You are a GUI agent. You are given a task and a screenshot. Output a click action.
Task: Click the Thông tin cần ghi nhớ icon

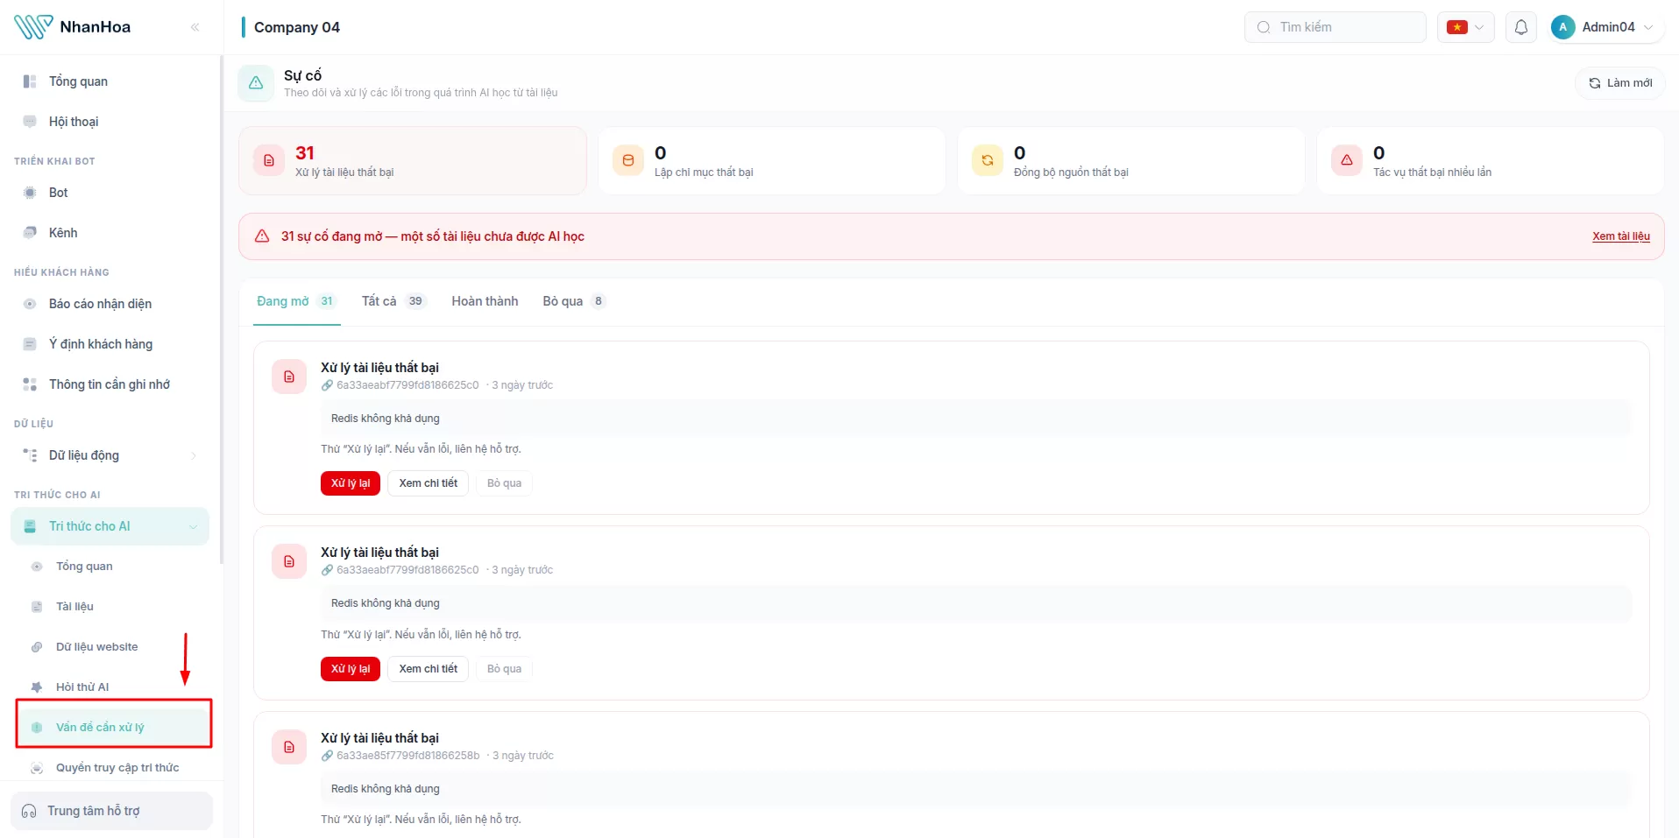tap(30, 384)
